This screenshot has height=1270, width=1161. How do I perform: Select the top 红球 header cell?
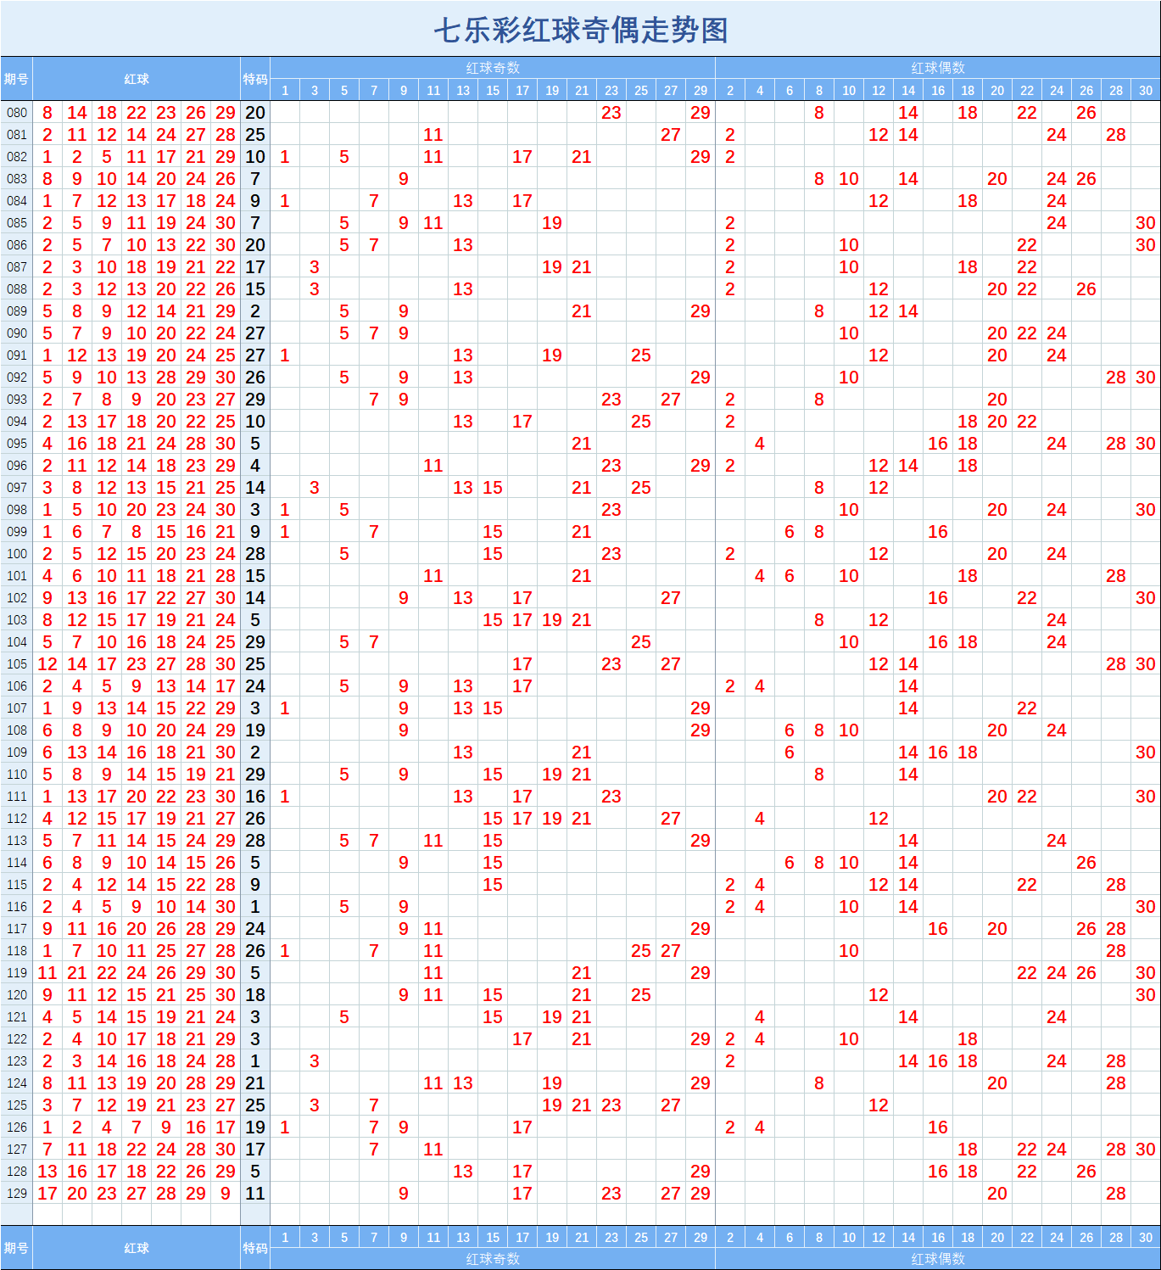(x=137, y=79)
